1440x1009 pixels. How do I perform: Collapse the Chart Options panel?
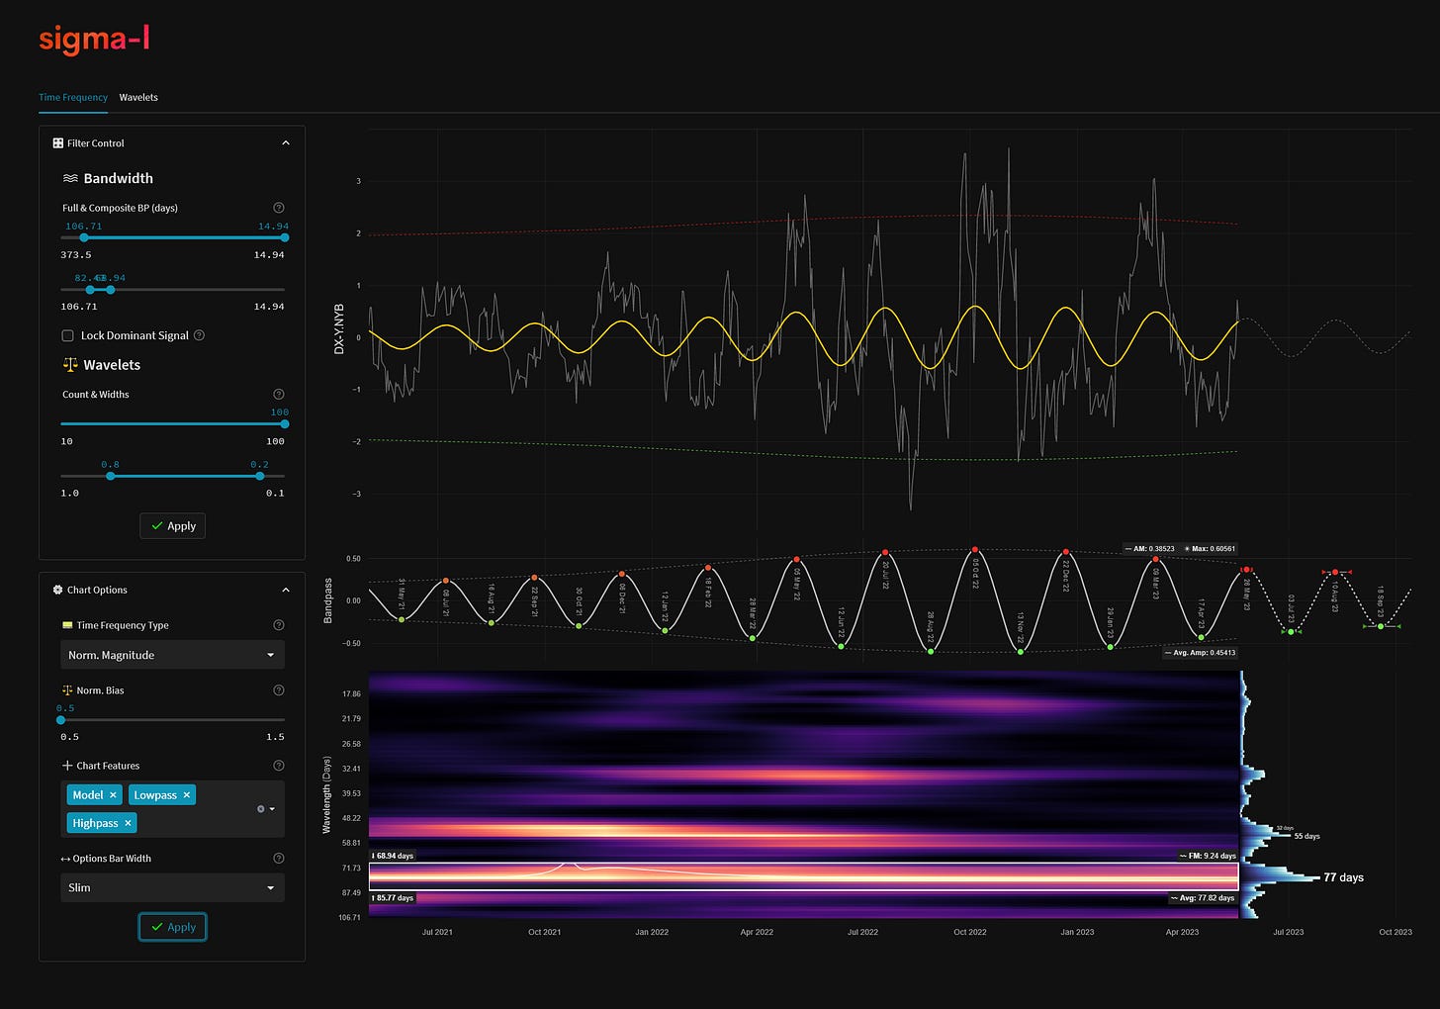point(286,591)
